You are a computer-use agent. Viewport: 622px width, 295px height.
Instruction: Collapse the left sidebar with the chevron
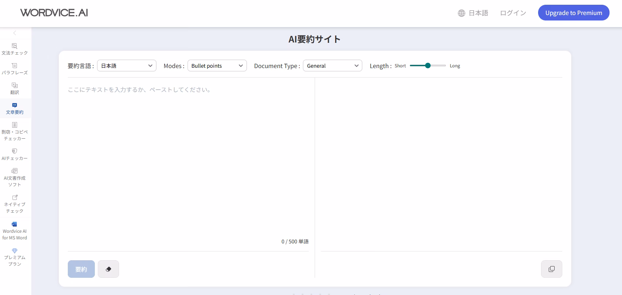(15, 33)
